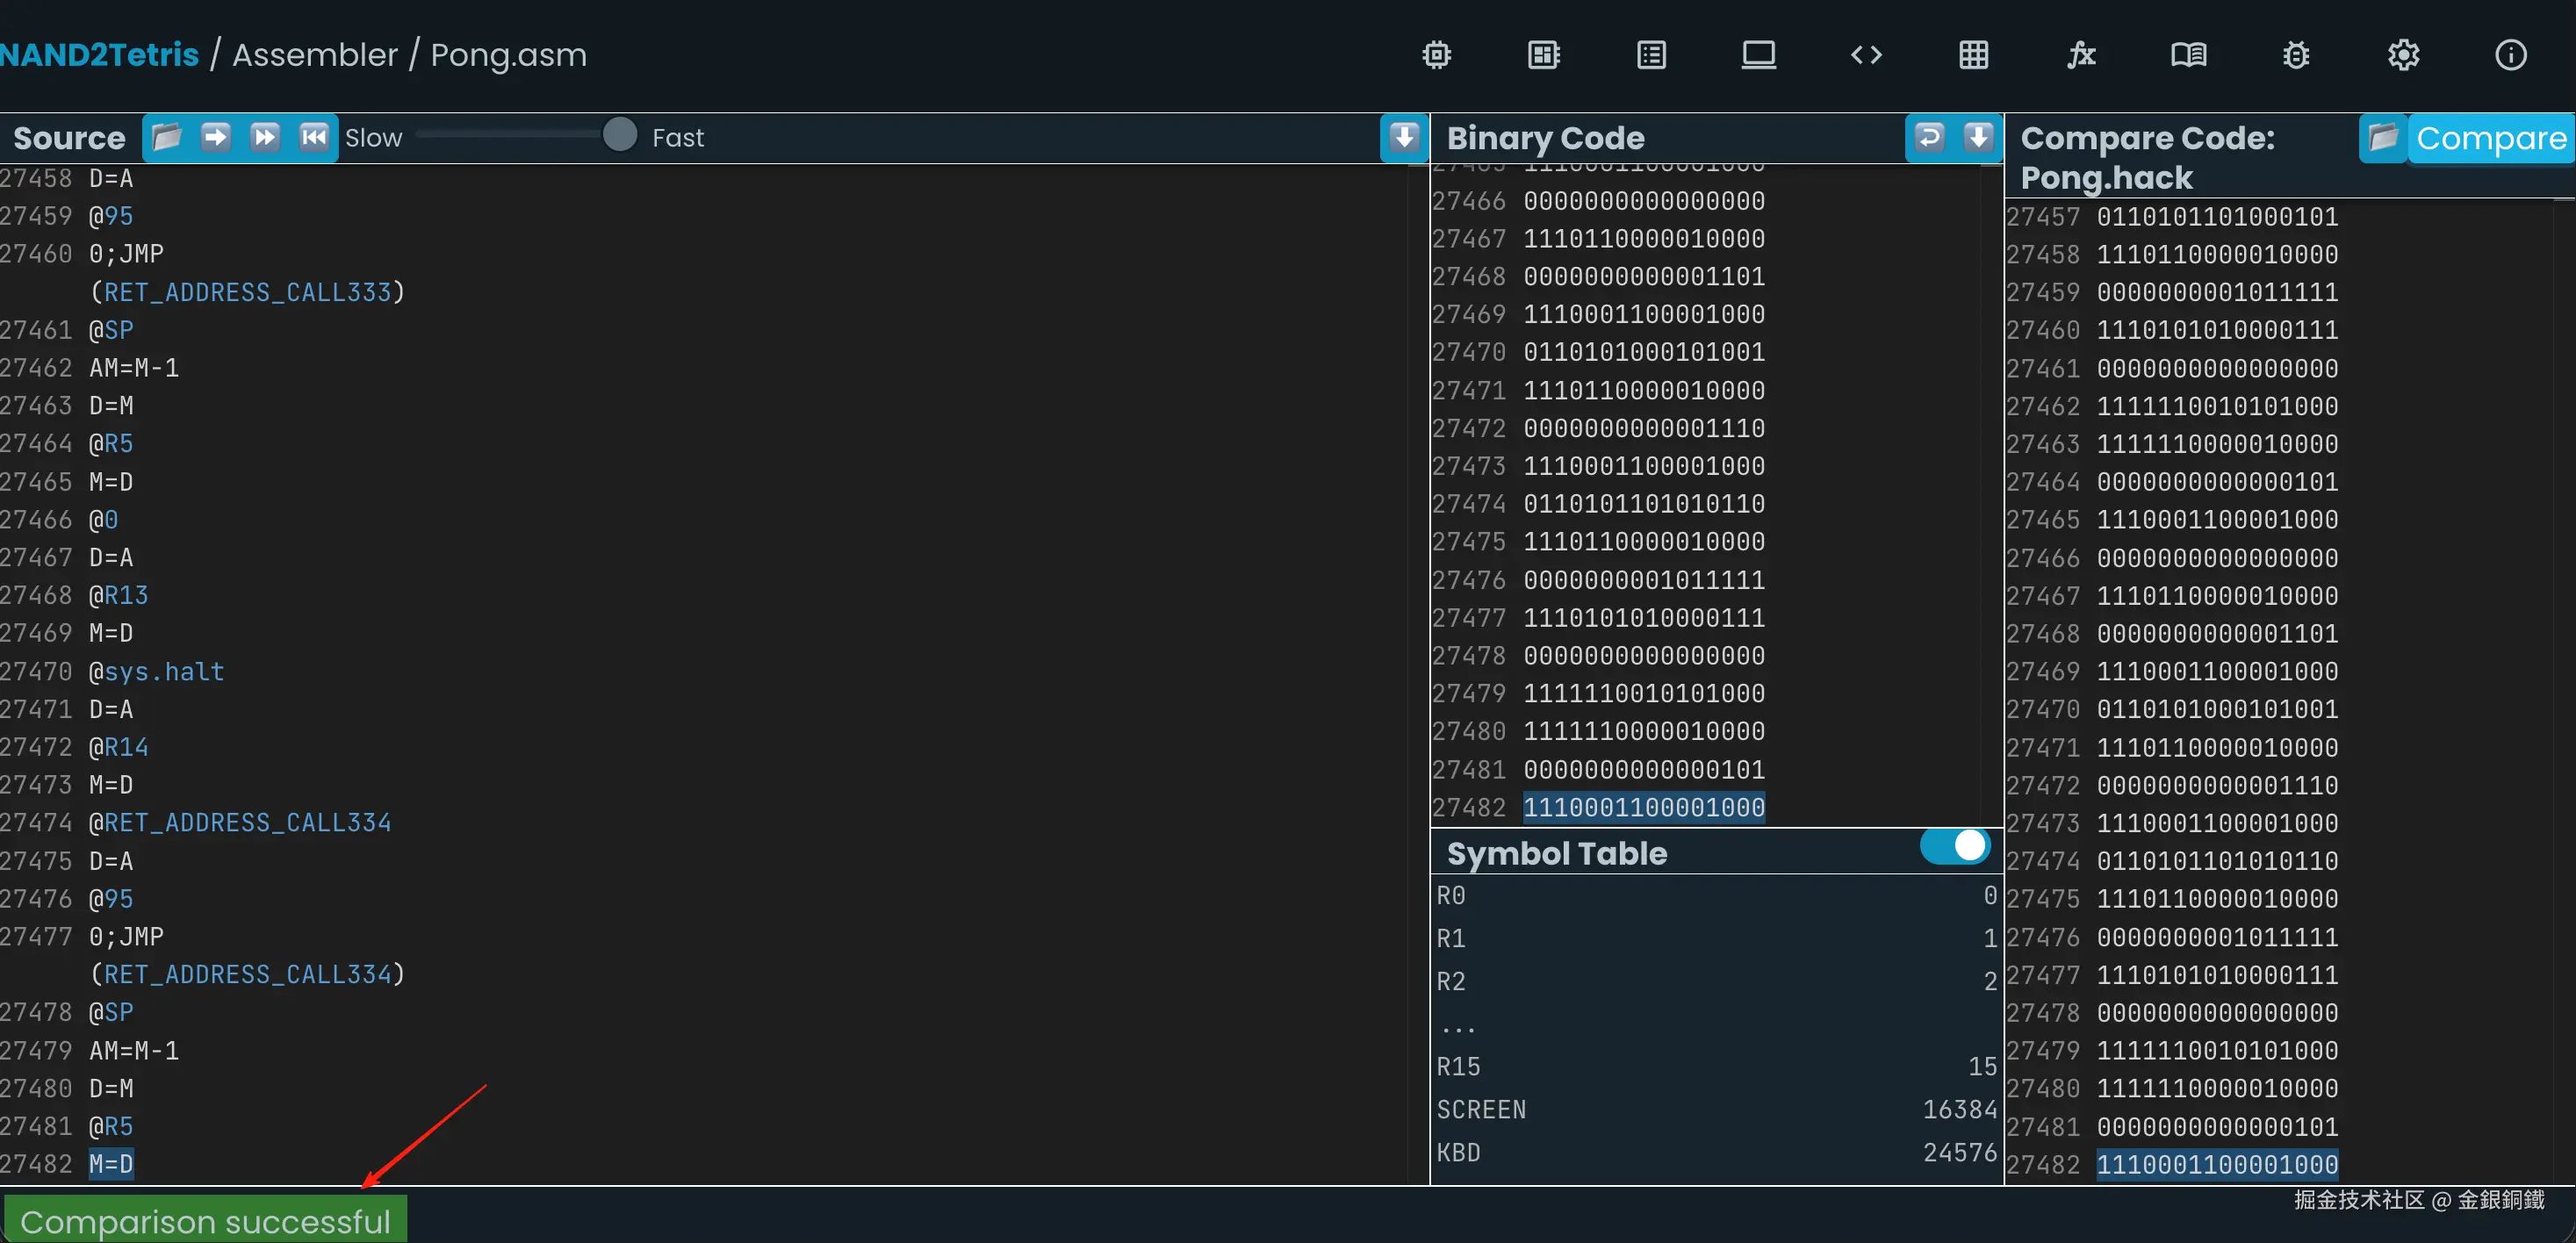Click the NAND2Tetris home link
The height and width of the screenshot is (1243, 2576).
pyautogui.click(x=100, y=55)
